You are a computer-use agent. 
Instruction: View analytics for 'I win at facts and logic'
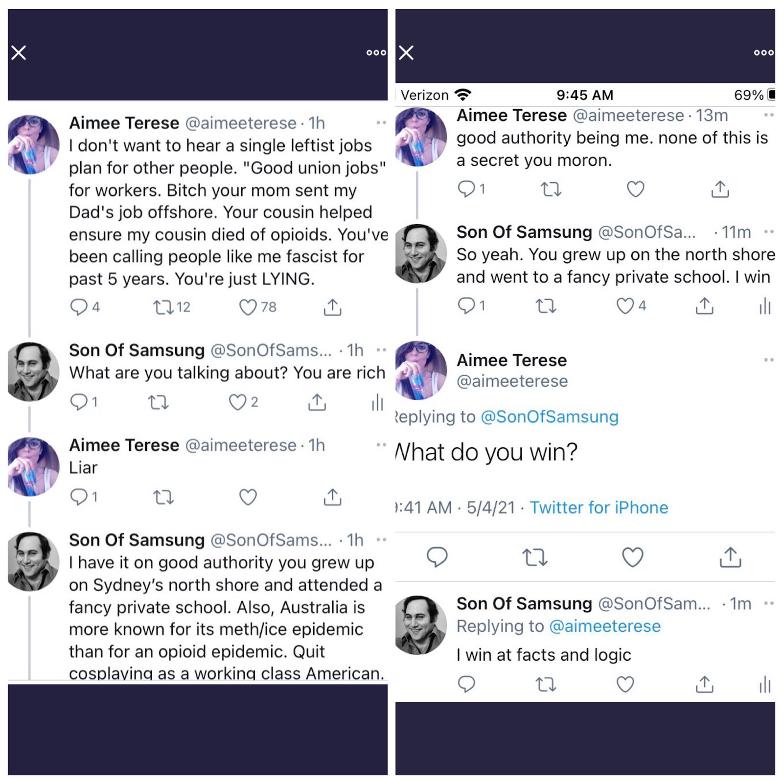765,685
